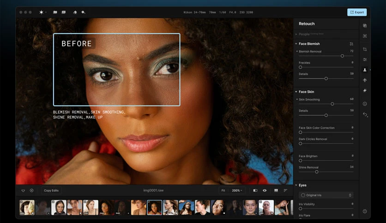
Task: Click the magnifier search icon in the top toolbar
Action: 83,12
